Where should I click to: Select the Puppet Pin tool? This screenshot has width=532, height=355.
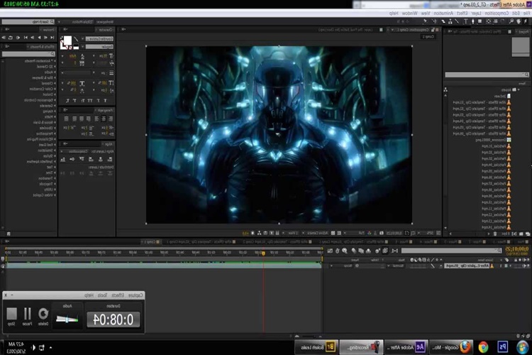[425, 21]
